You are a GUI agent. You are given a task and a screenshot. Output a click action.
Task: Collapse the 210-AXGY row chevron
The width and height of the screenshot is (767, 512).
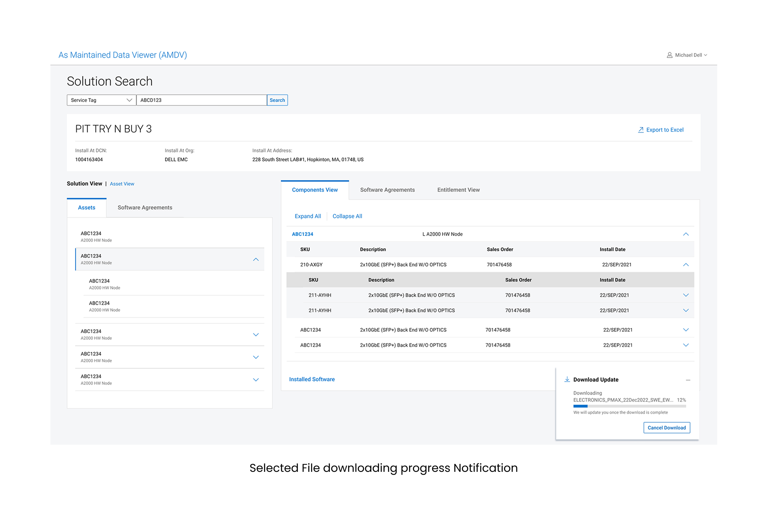pyautogui.click(x=686, y=265)
